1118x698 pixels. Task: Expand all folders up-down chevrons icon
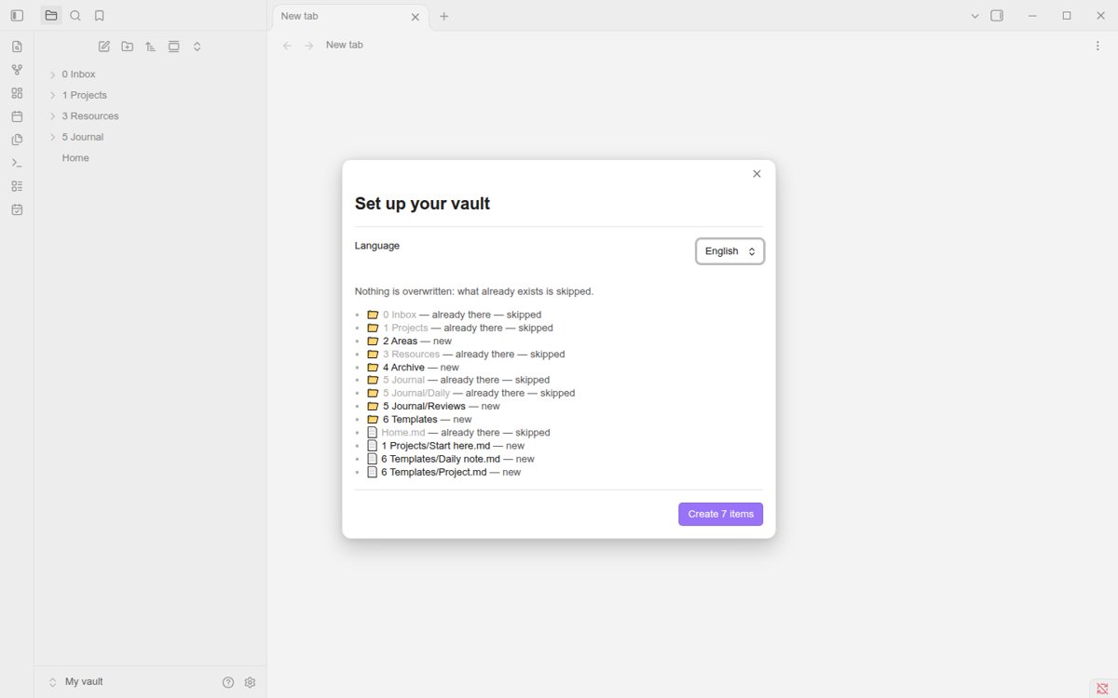198,47
